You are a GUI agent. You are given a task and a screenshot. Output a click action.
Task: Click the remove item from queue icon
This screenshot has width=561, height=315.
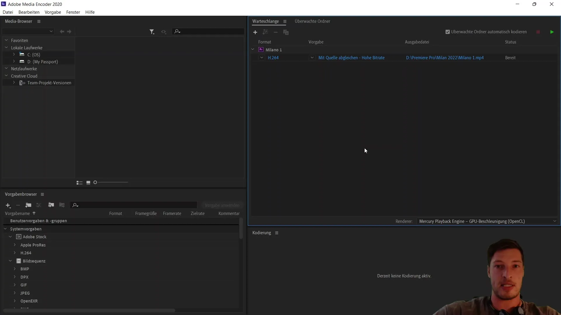(276, 32)
